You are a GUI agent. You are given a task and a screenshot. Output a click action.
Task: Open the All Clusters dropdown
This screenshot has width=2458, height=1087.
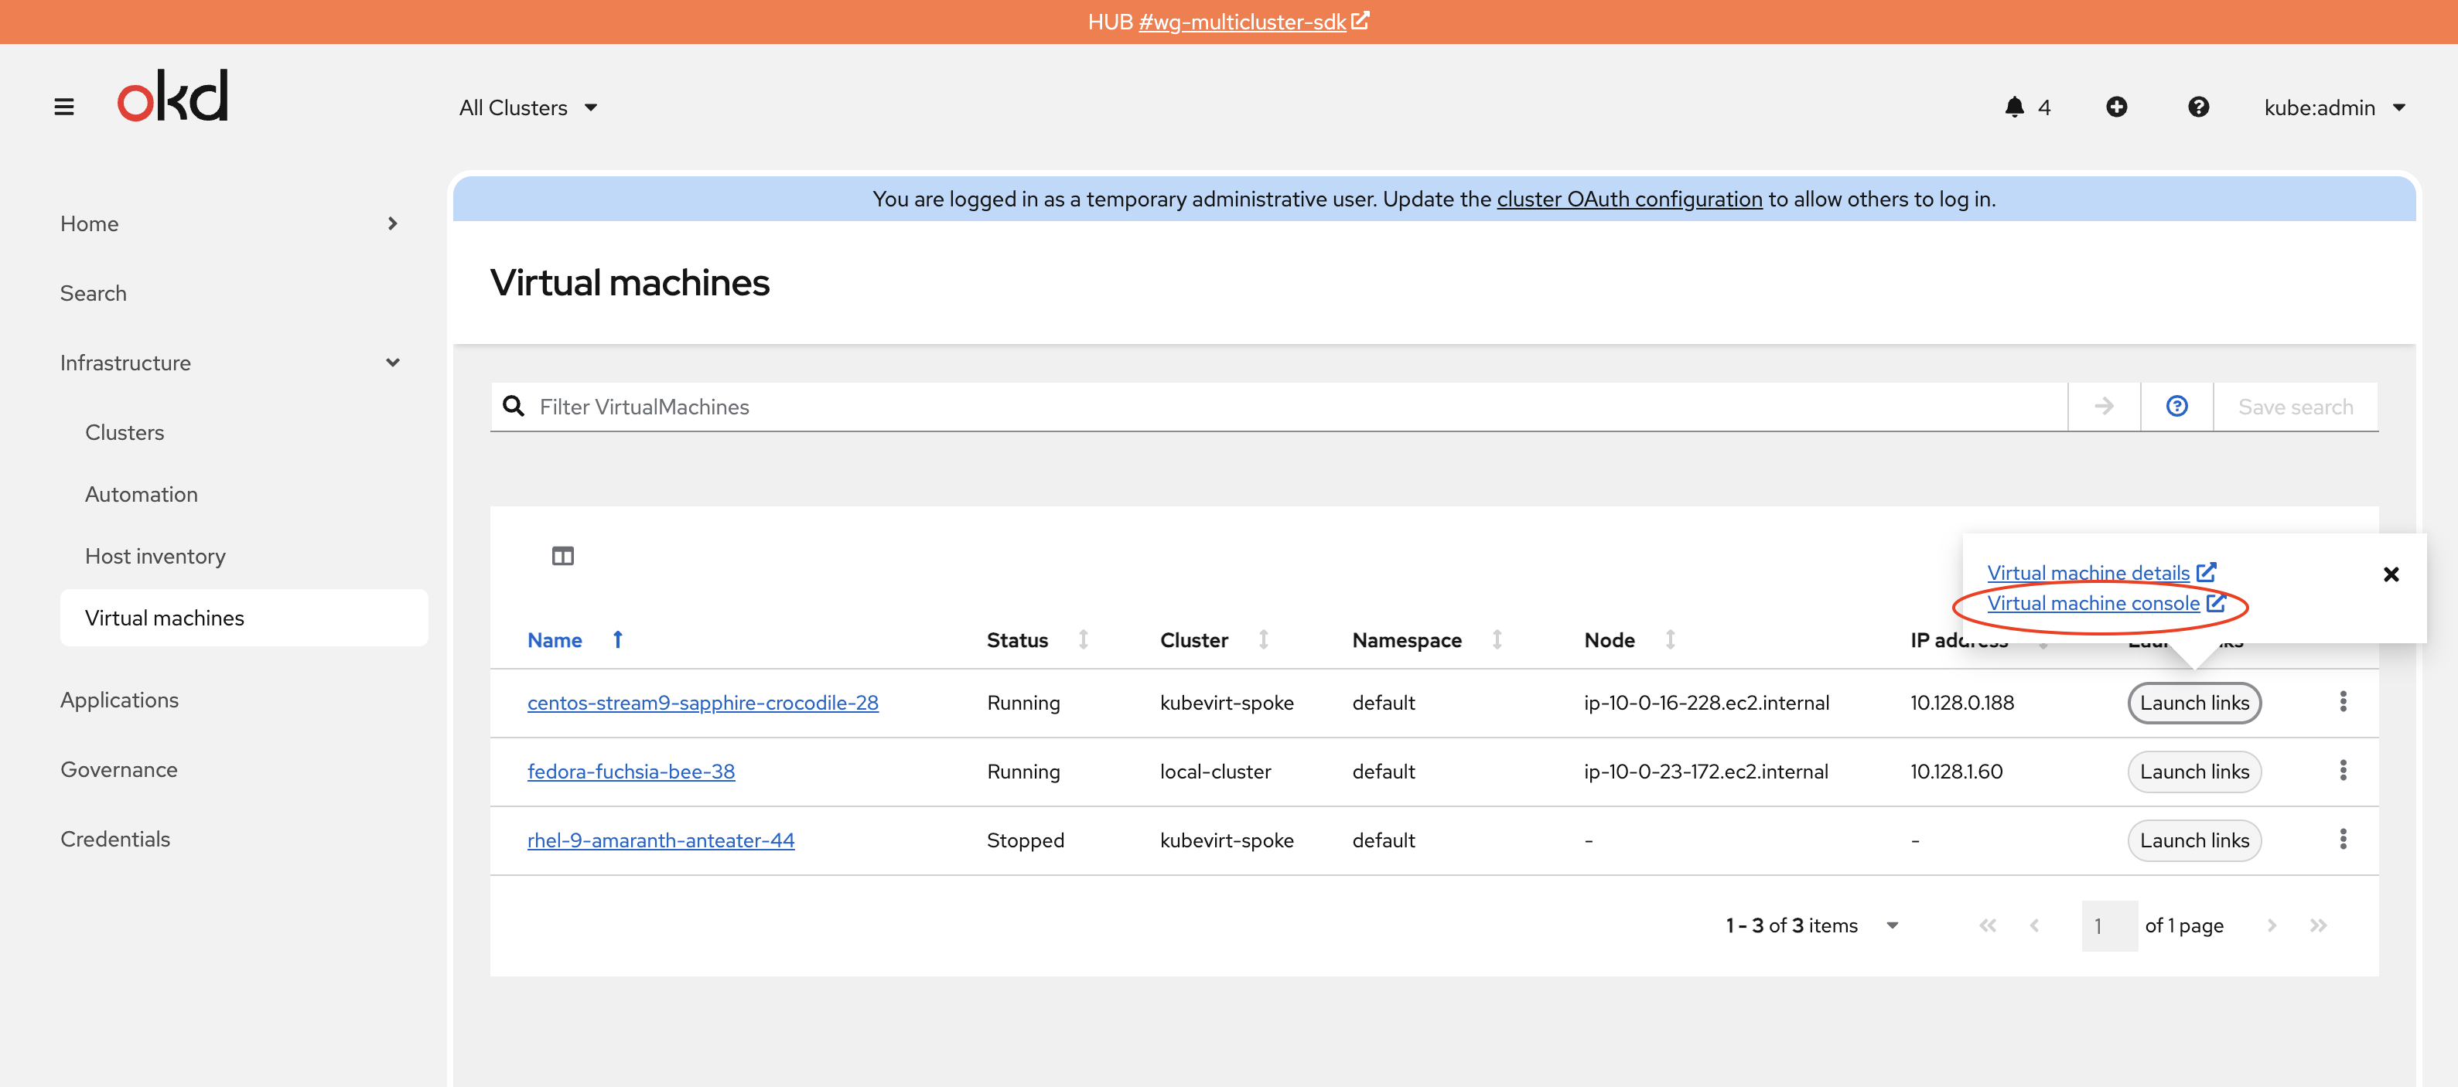click(x=527, y=107)
